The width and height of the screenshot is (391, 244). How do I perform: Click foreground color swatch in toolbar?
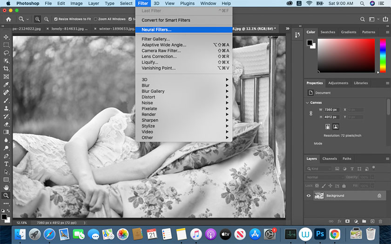pyautogui.click(x=4, y=217)
